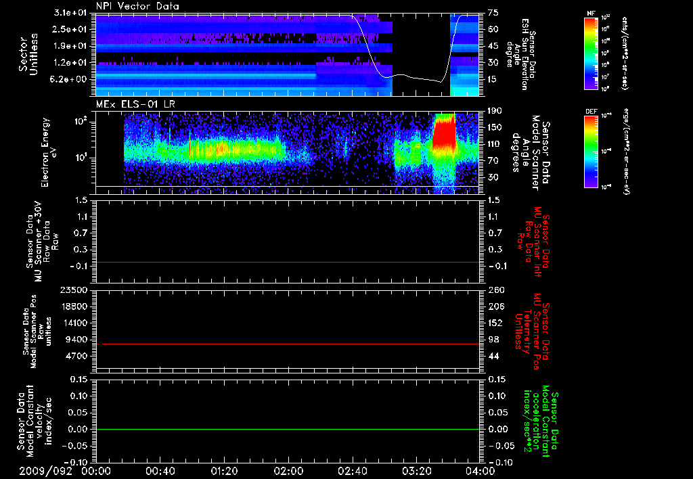Click the red line in the +30V raw data panel
The image size is (693, 479).
pos(288,262)
